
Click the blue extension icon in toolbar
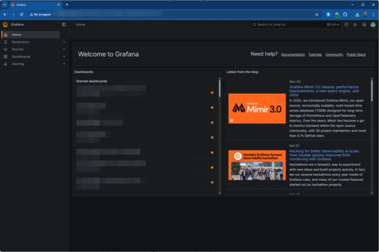click(x=328, y=14)
